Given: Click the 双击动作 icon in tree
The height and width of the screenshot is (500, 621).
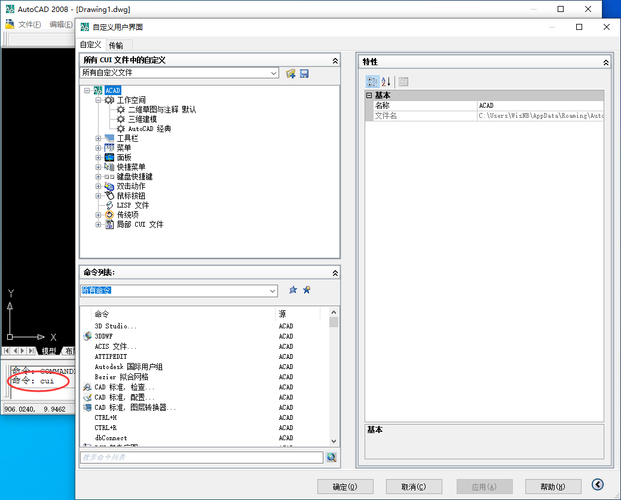Looking at the screenshot, I should [x=109, y=186].
